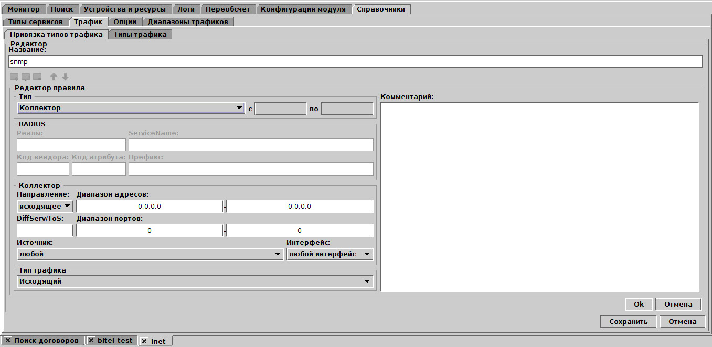Switch to the Типы трафика tab
The height and width of the screenshot is (347, 712).
(x=141, y=33)
